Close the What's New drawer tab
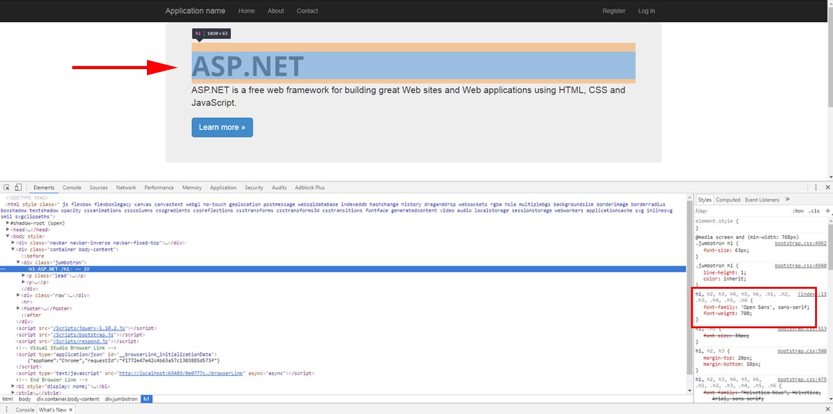Viewport: 833px width, 414px height. pyautogui.click(x=70, y=410)
